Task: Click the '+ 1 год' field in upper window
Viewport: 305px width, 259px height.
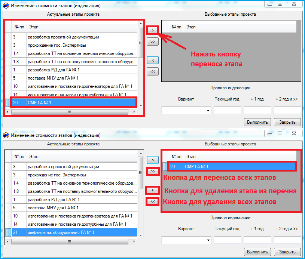Action: (257, 110)
